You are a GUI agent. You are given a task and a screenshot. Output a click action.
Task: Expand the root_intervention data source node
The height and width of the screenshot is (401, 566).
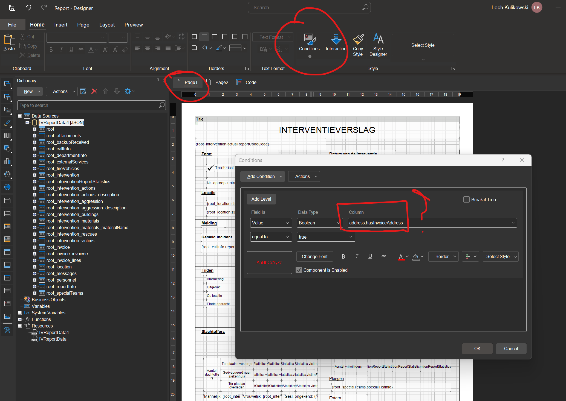click(34, 175)
